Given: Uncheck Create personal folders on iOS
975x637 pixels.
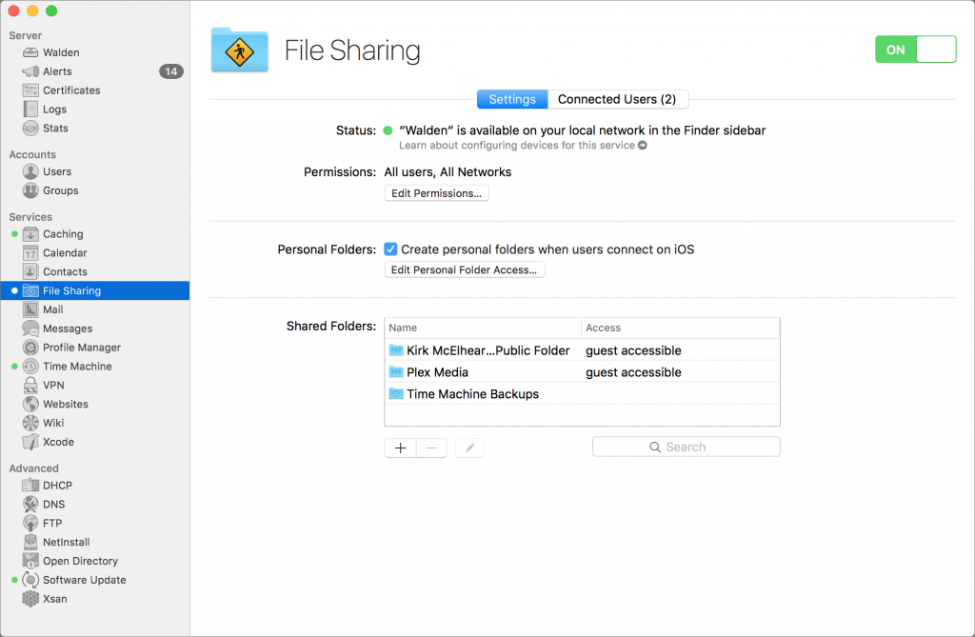Looking at the screenshot, I should pos(390,249).
